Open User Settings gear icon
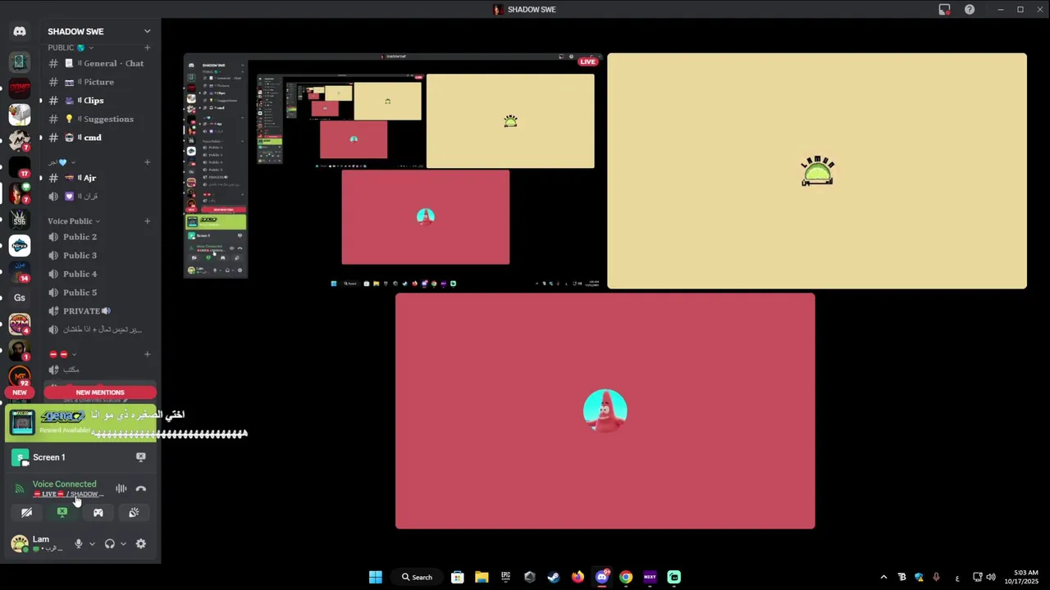The width and height of the screenshot is (1050, 590). (x=141, y=543)
